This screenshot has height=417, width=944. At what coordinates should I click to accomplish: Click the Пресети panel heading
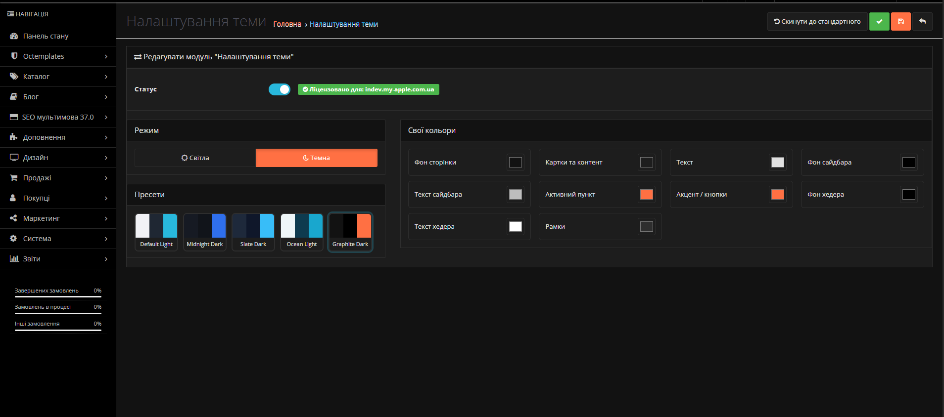point(149,195)
